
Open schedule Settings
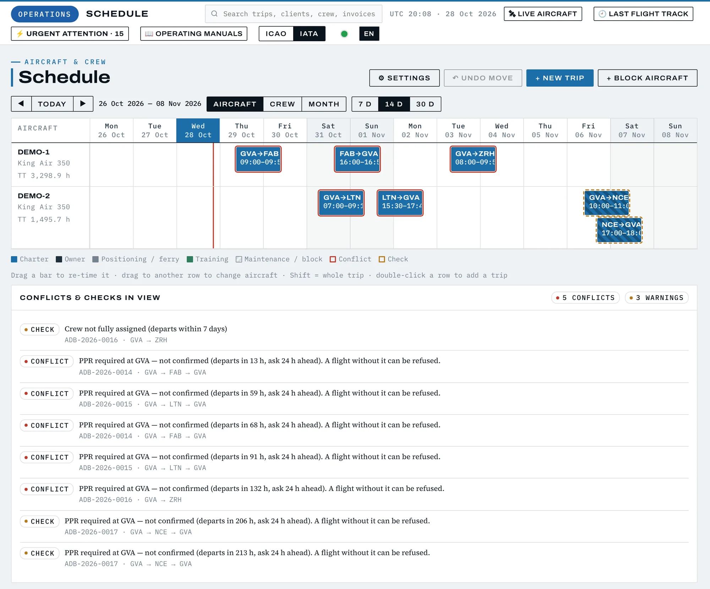[x=404, y=78]
